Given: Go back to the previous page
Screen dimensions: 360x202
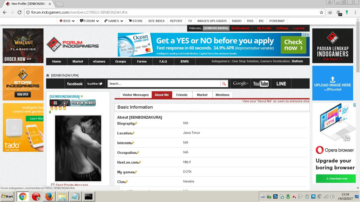Looking at the screenshot, I should [x=5, y=12].
